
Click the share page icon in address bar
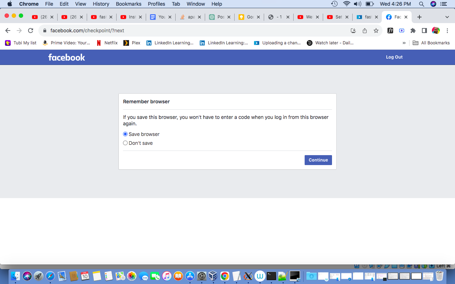365,31
